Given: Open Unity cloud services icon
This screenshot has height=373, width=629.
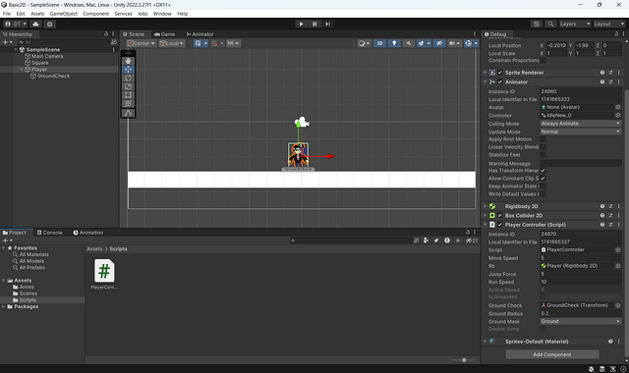Looking at the screenshot, I should [x=35, y=24].
